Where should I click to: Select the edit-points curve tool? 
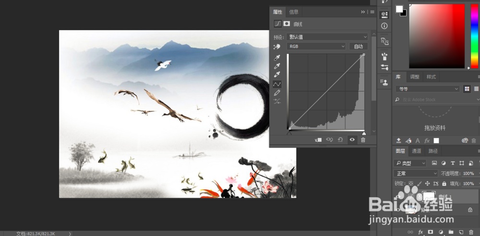277,84
